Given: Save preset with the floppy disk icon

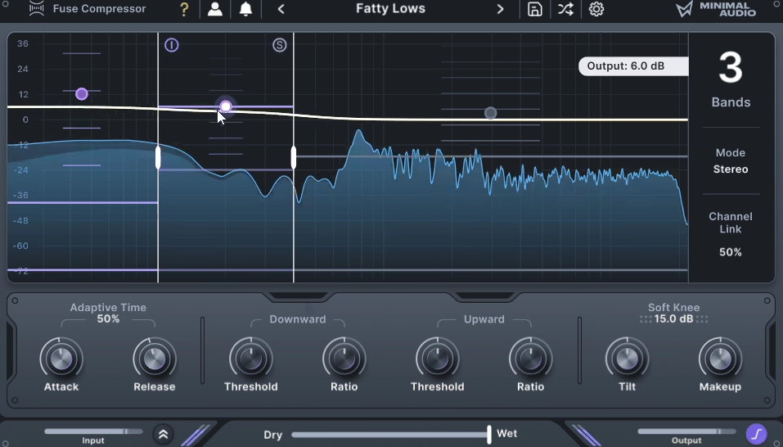Looking at the screenshot, I should (x=535, y=9).
